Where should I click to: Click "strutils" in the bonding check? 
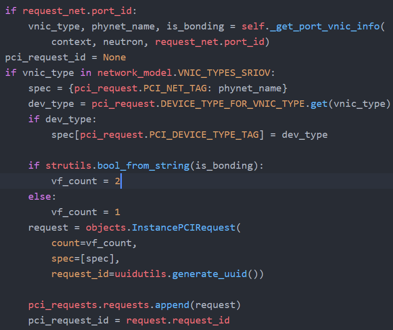(68, 166)
